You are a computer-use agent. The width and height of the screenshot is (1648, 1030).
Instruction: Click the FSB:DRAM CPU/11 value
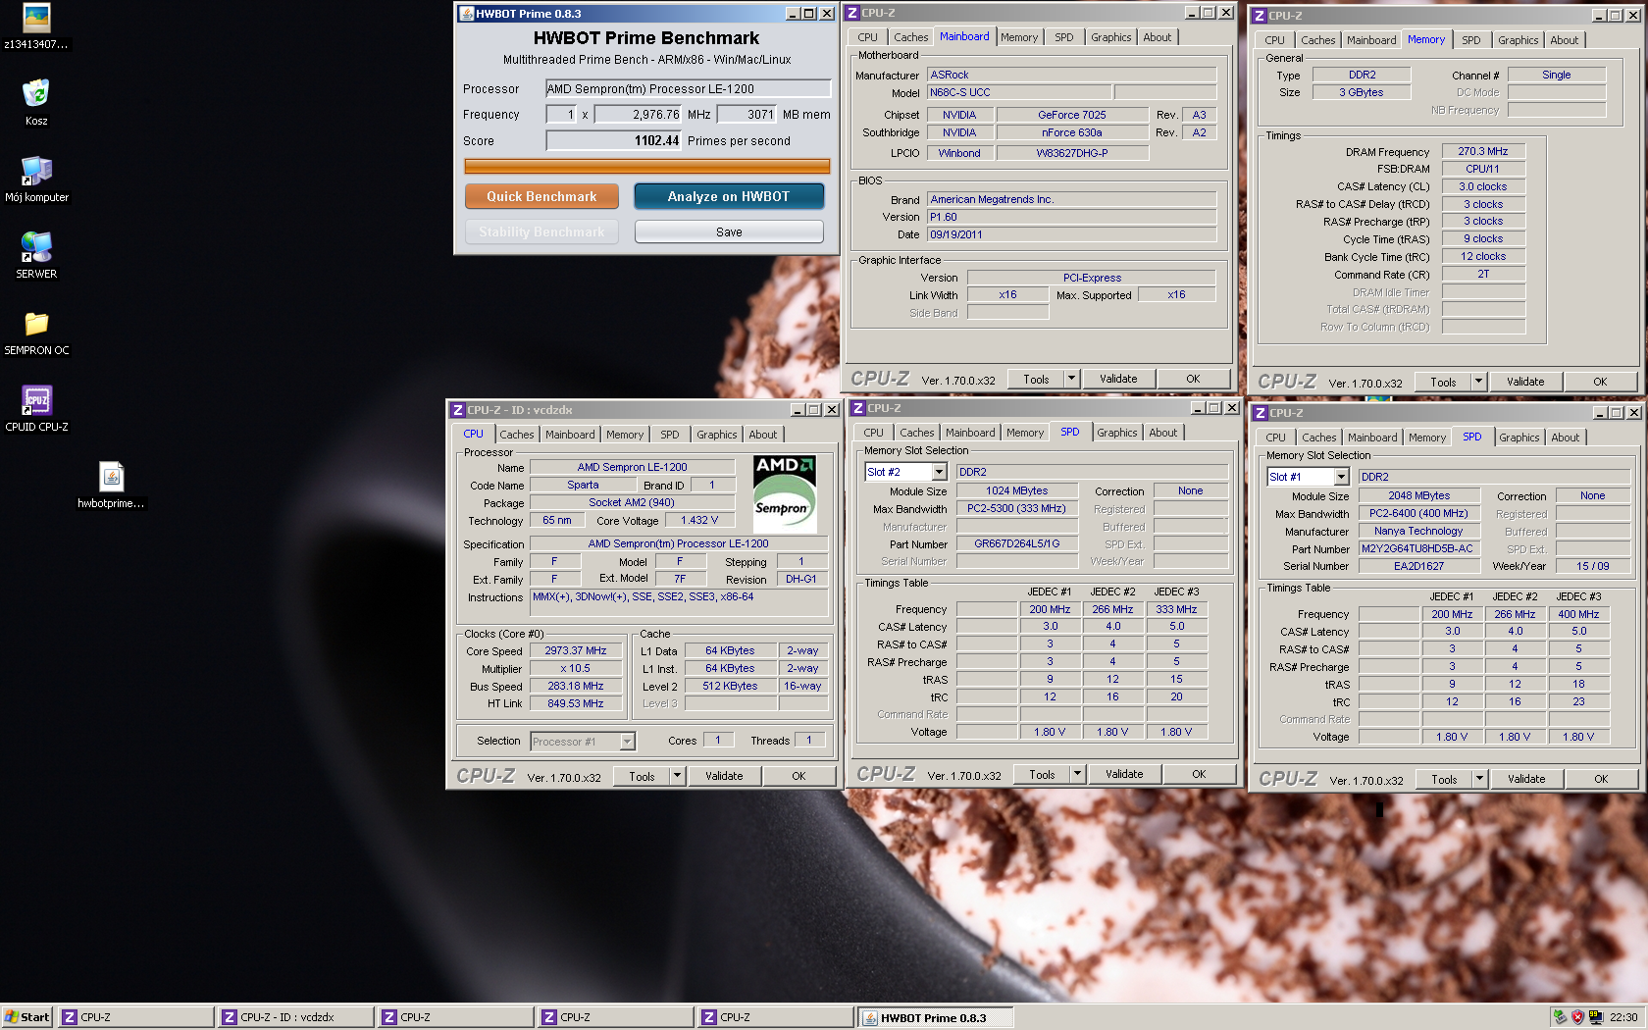(1483, 169)
